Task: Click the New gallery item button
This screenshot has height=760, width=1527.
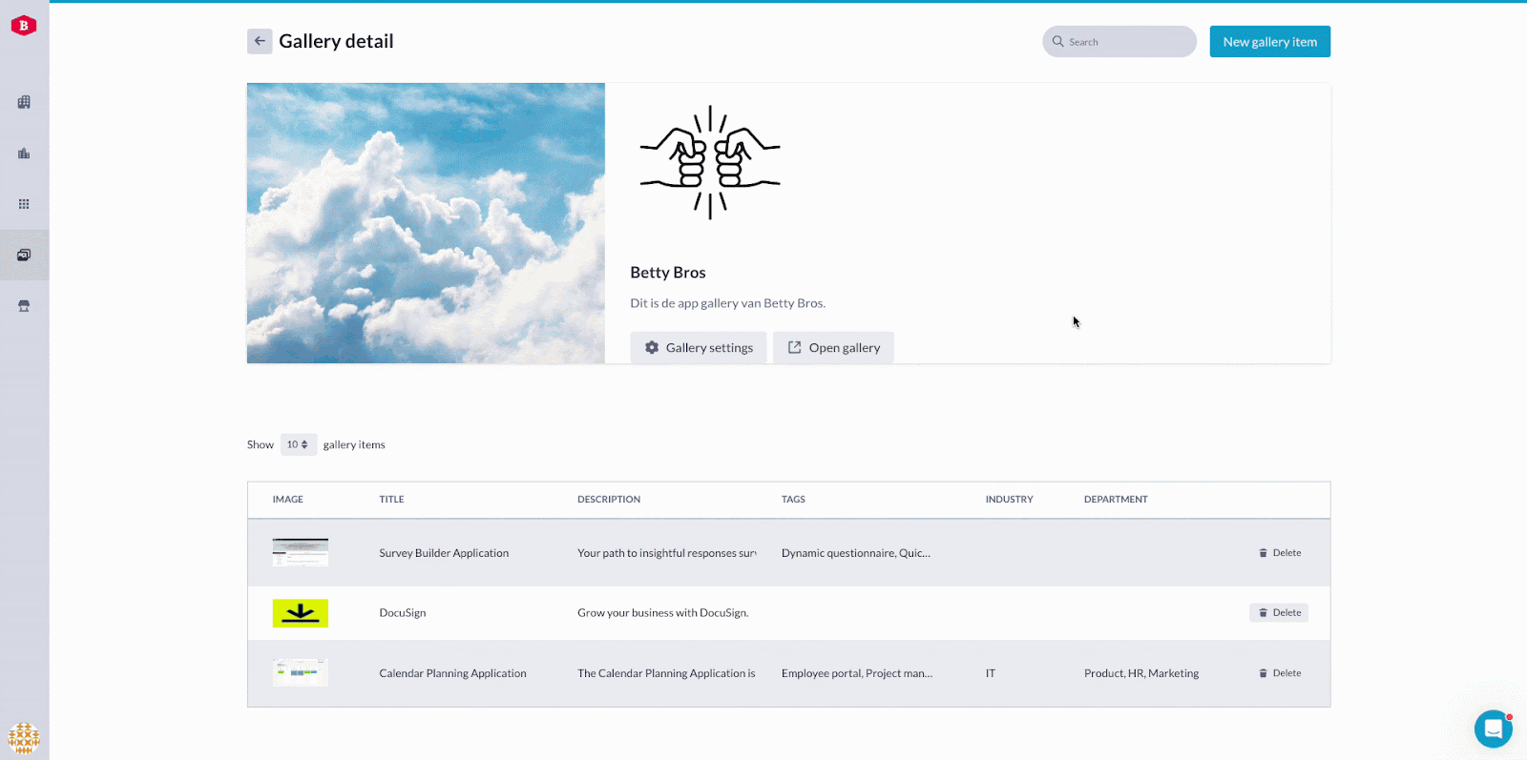Action: coord(1269,42)
